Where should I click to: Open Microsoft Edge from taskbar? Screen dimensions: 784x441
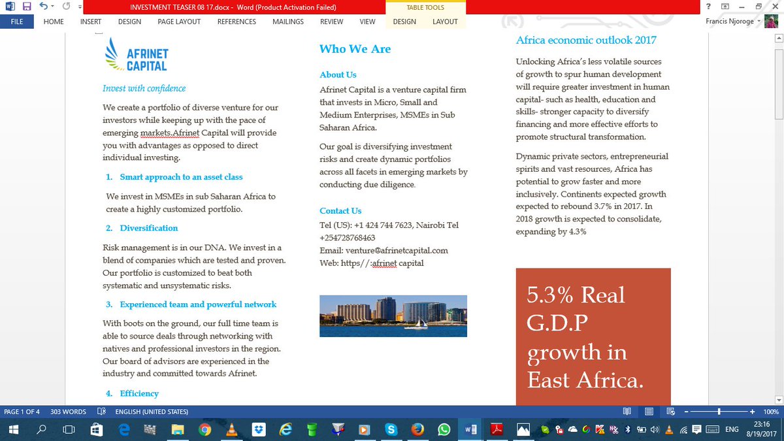point(123,429)
